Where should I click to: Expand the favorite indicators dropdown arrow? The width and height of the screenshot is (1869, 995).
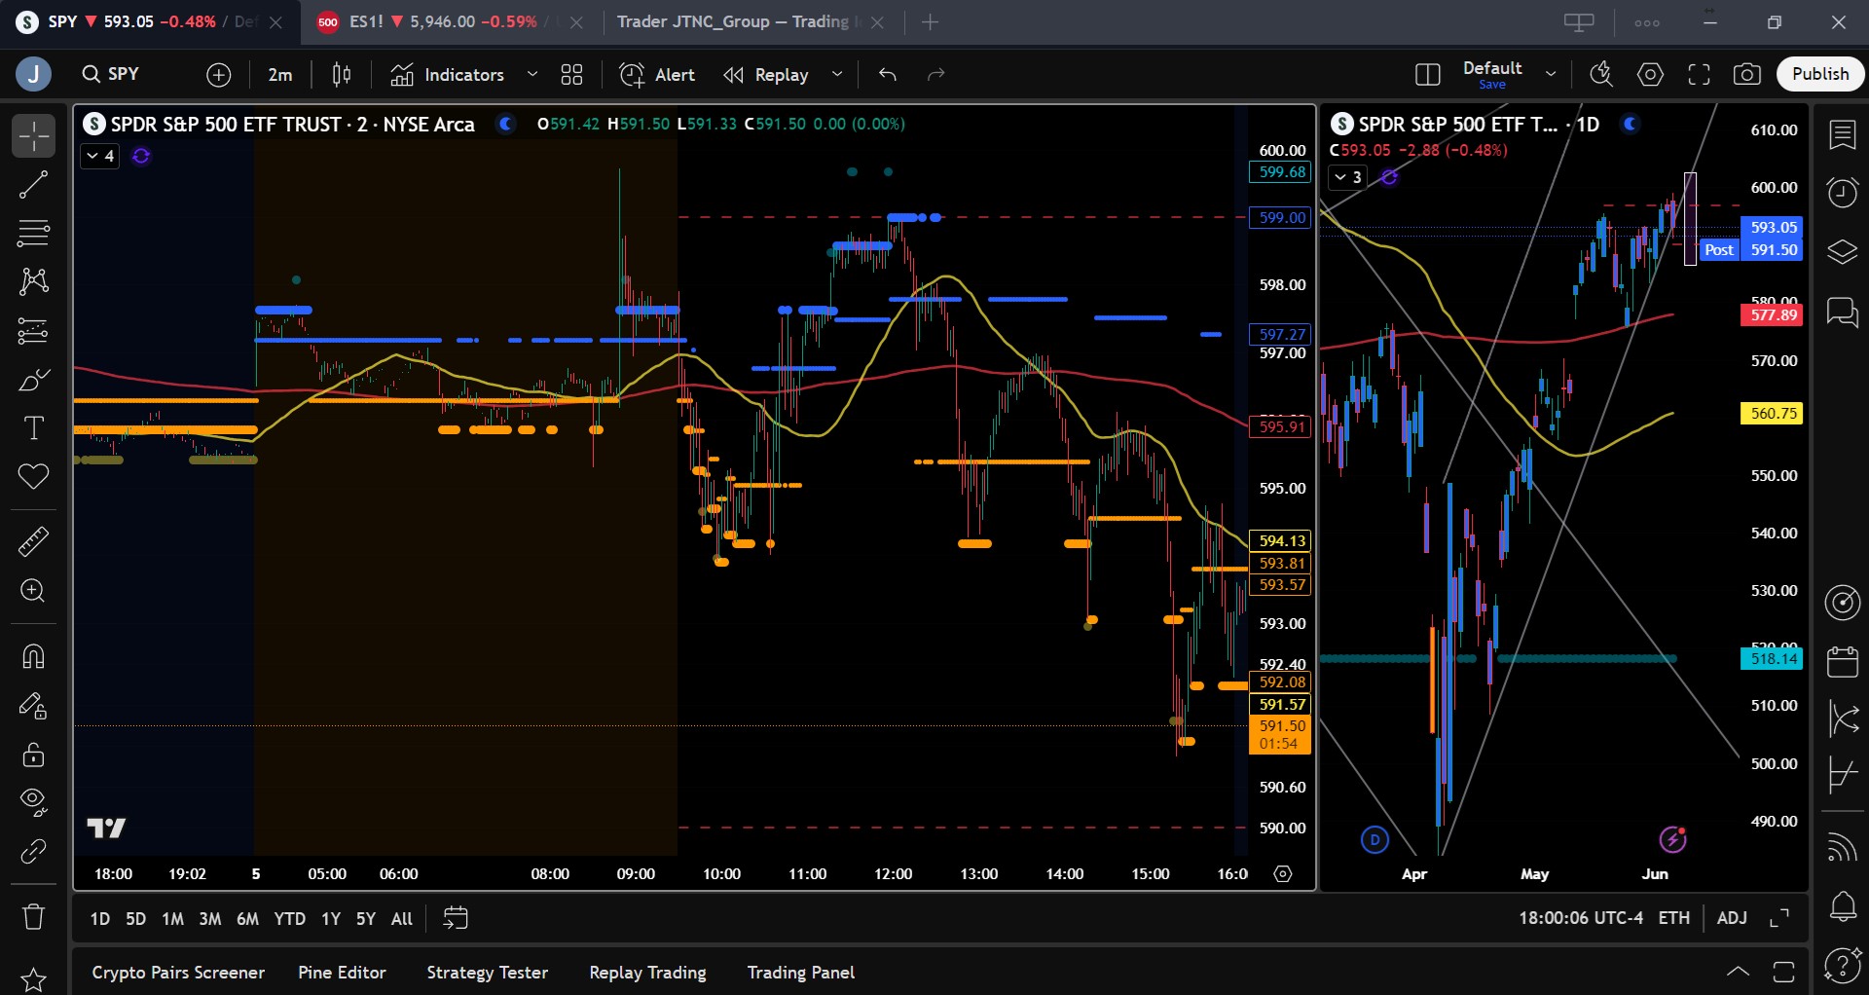(x=532, y=74)
